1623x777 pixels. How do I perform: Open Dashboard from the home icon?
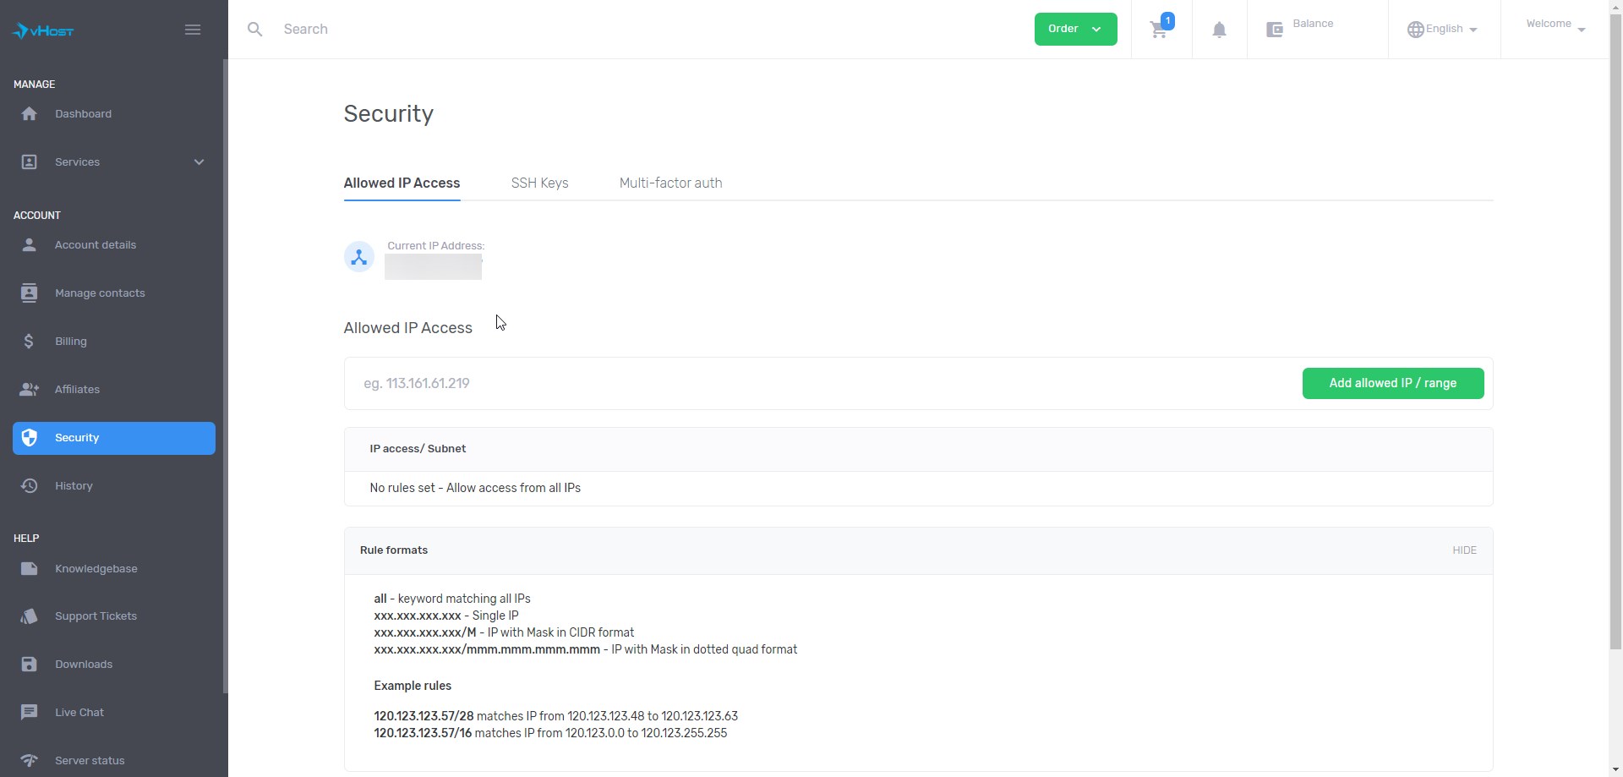(30, 114)
